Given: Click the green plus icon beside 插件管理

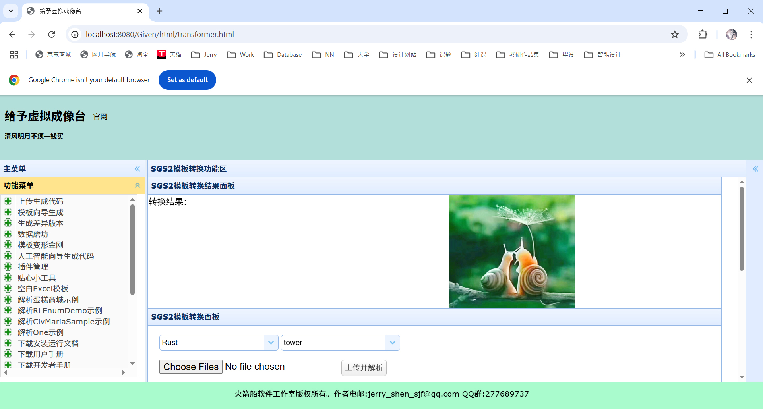Looking at the screenshot, I should point(8,266).
